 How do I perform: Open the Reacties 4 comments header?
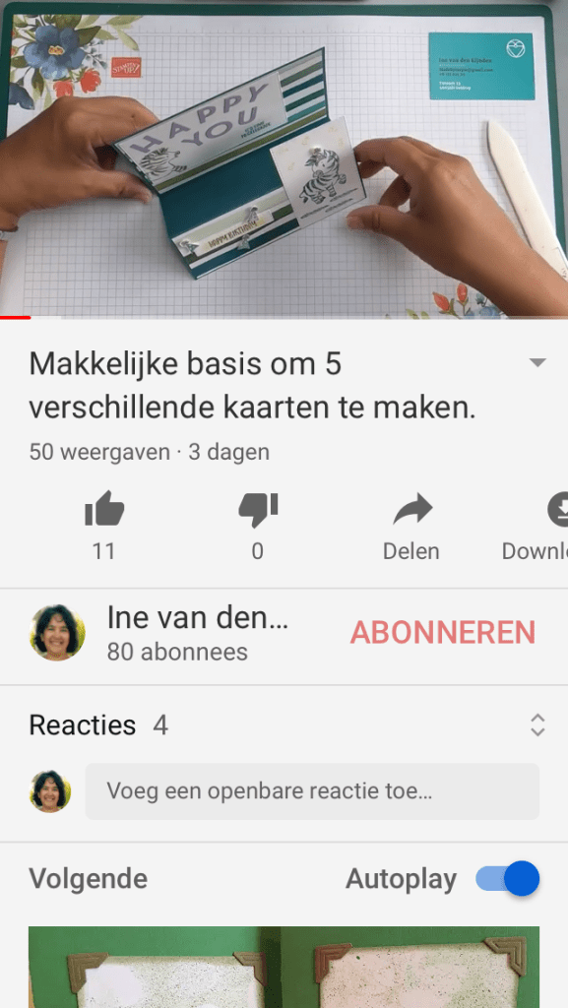click(x=98, y=725)
